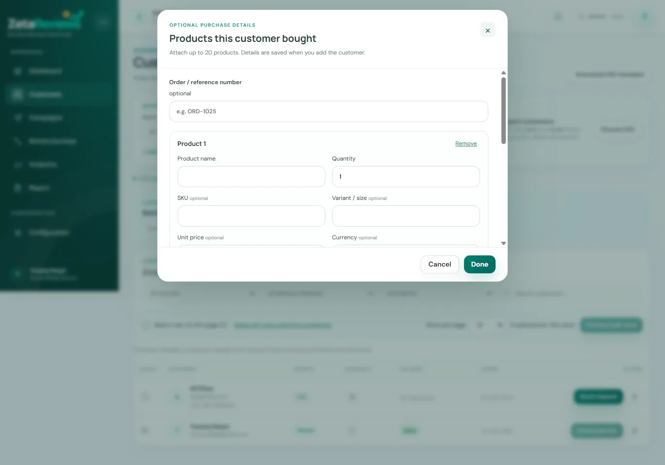665x465 pixels.
Task: Click the "Order / reference number" label
Action: [205, 82]
